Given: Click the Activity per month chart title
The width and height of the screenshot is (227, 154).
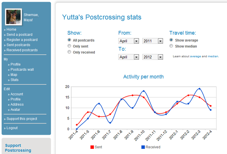Looking at the screenshot, I should click(143, 77).
